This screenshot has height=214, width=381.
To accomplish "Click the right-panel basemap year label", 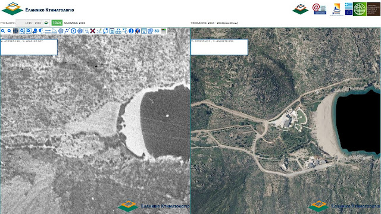I will [214, 23].
